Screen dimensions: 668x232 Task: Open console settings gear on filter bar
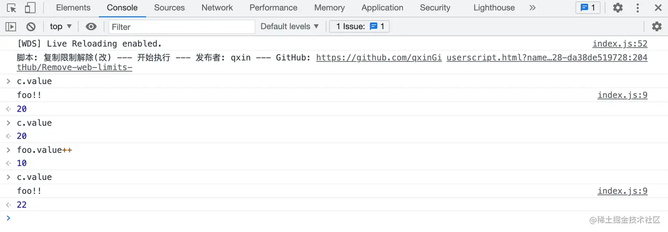click(x=657, y=26)
